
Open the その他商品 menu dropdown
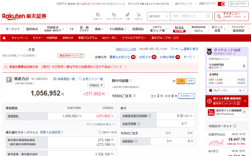coord(118,29)
